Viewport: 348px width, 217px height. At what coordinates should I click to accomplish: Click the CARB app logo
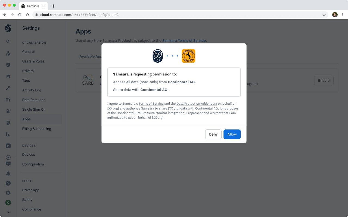[88, 80]
